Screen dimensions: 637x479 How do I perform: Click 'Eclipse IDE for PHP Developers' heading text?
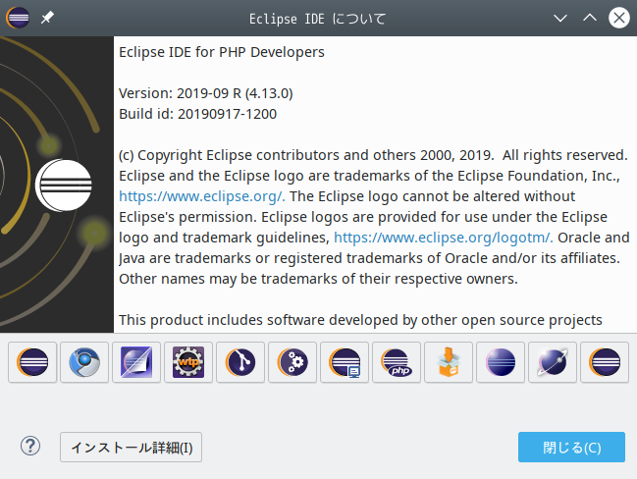222,52
